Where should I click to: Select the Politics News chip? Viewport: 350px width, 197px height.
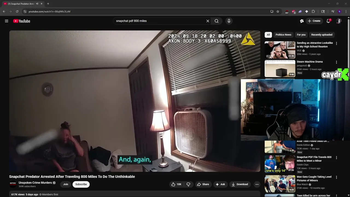point(283,35)
